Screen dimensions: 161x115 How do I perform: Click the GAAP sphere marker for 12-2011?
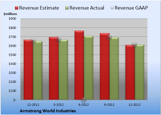(x=33, y=41)
